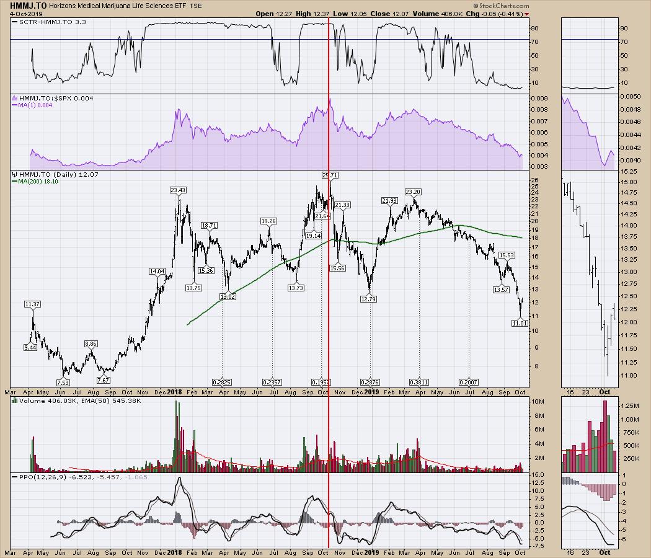Image resolution: width=651 pixels, height=558 pixels.
Task: Click the 13.73 low price label
Action: [x=296, y=288]
